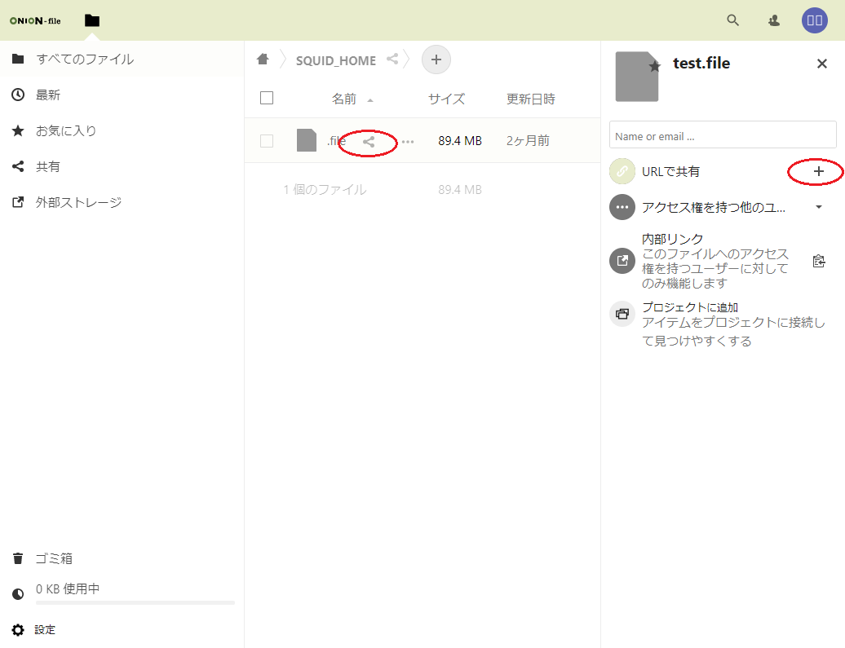This screenshot has width=845, height=648.
Task: Click the Name or email input field
Action: 723,136
